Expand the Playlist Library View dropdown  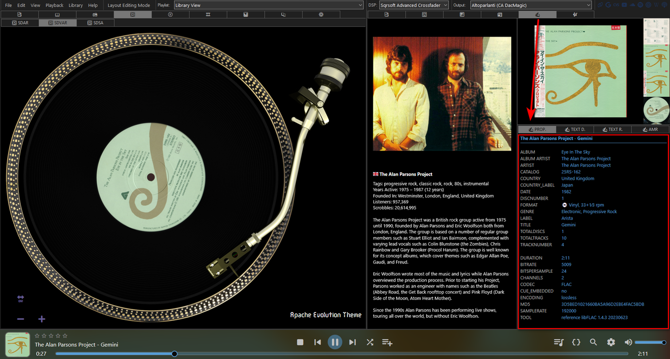click(x=269, y=5)
